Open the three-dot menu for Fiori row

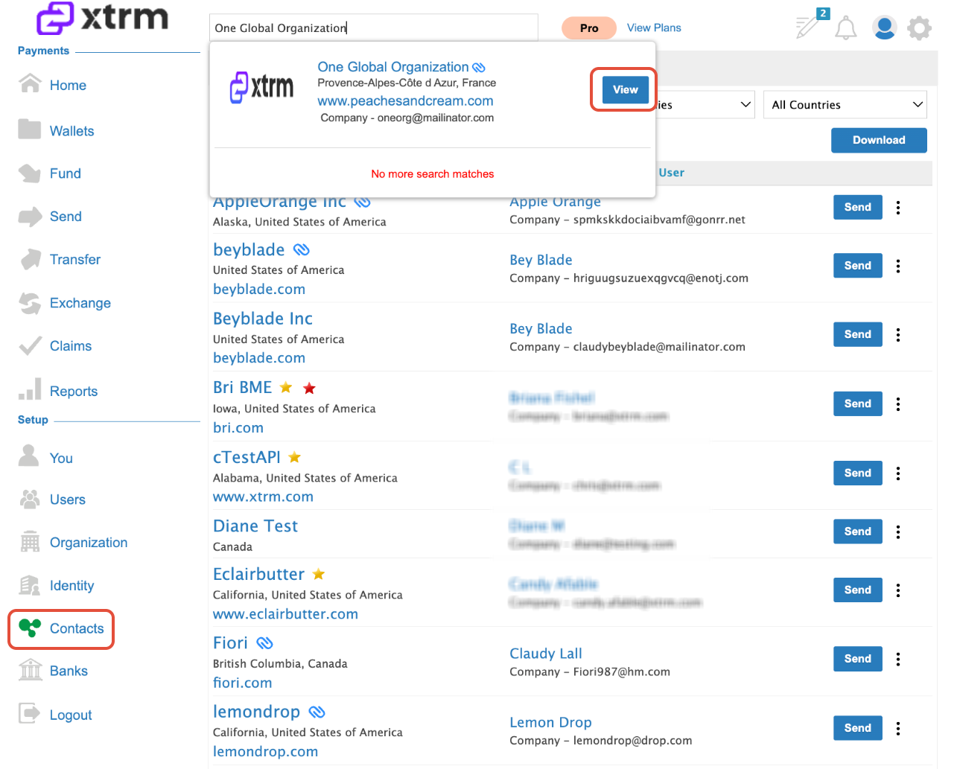coord(898,660)
